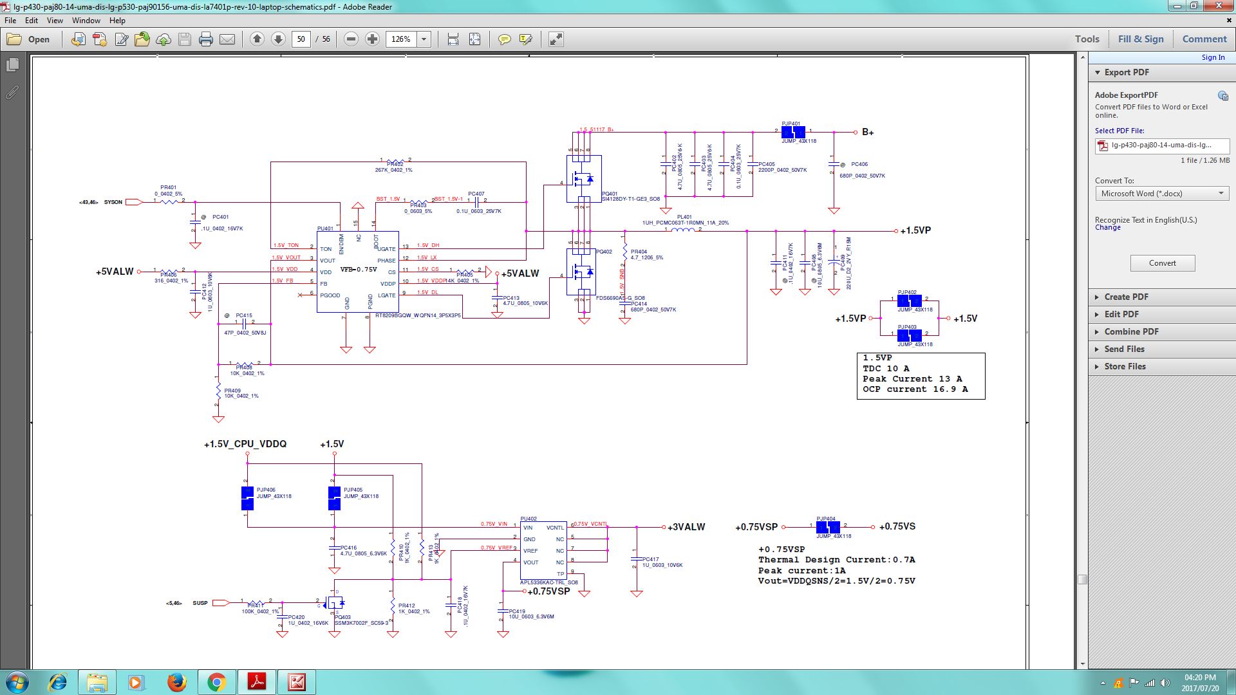Toggle fit one full page view
Image resolution: width=1236 pixels, height=695 pixels.
pyautogui.click(x=474, y=39)
